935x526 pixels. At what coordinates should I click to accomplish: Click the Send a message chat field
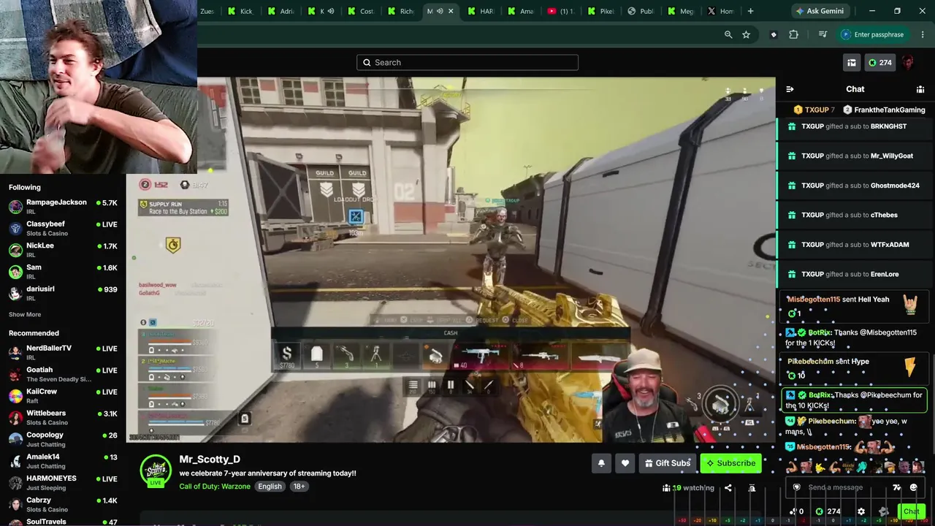pyautogui.click(x=836, y=487)
